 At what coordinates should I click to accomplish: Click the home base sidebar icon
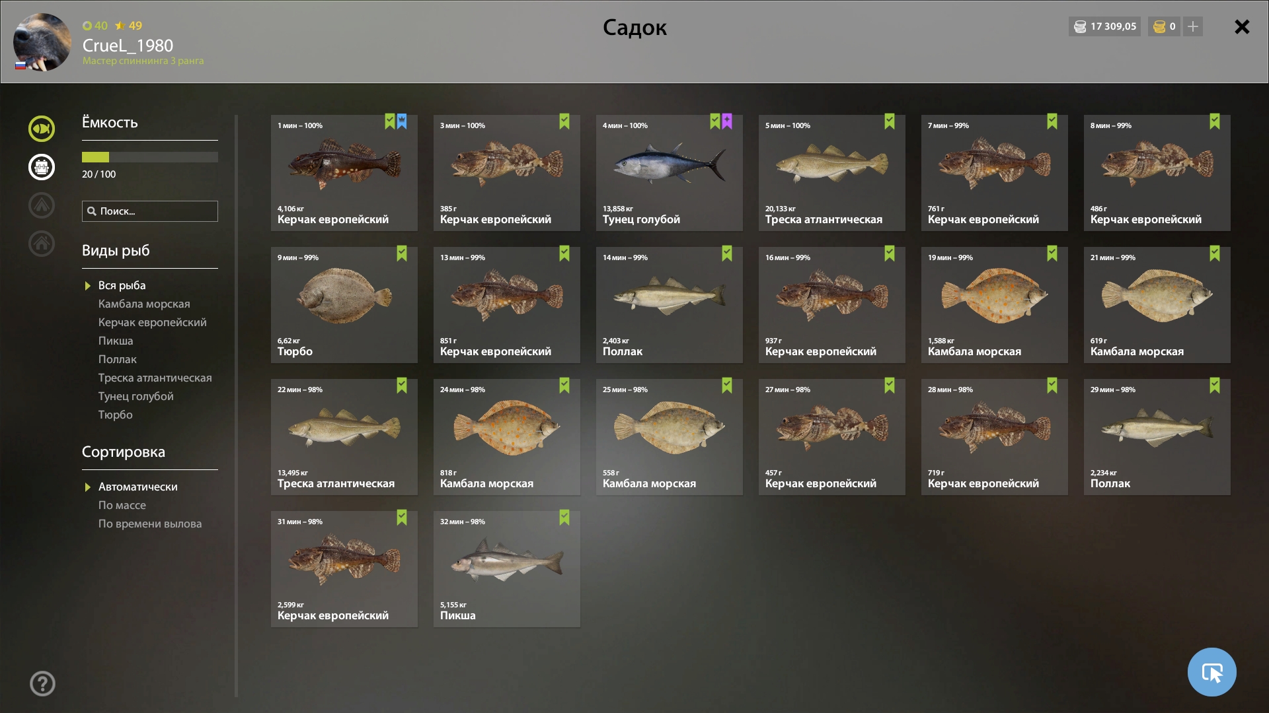click(41, 244)
